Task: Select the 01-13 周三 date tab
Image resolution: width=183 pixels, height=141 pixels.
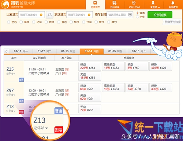Action: click(68, 51)
